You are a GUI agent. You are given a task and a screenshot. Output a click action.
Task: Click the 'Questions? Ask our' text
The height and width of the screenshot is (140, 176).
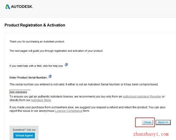click(24, 130)
